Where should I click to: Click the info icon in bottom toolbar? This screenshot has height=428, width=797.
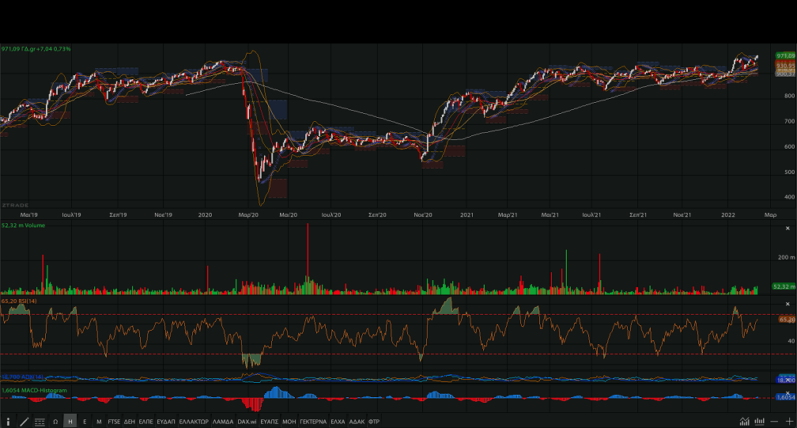pos(8,422)
